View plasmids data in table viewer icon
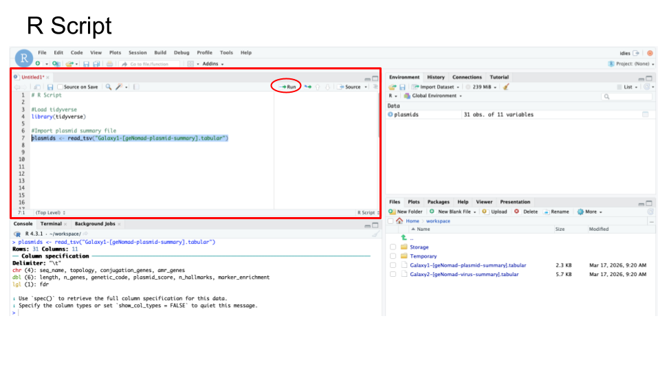Screen dimensions: 660x371 coord(645,115)
